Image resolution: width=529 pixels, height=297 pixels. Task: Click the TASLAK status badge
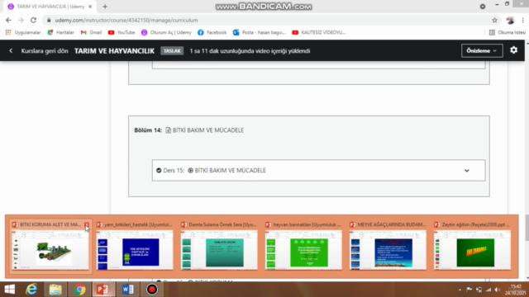[172, 51]
